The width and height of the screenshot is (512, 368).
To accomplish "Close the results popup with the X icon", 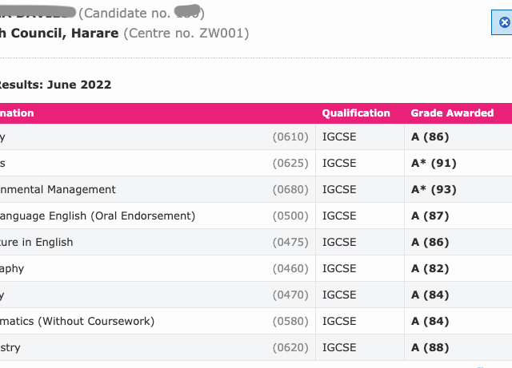I will pyautogui.click(x=504, y=24).
